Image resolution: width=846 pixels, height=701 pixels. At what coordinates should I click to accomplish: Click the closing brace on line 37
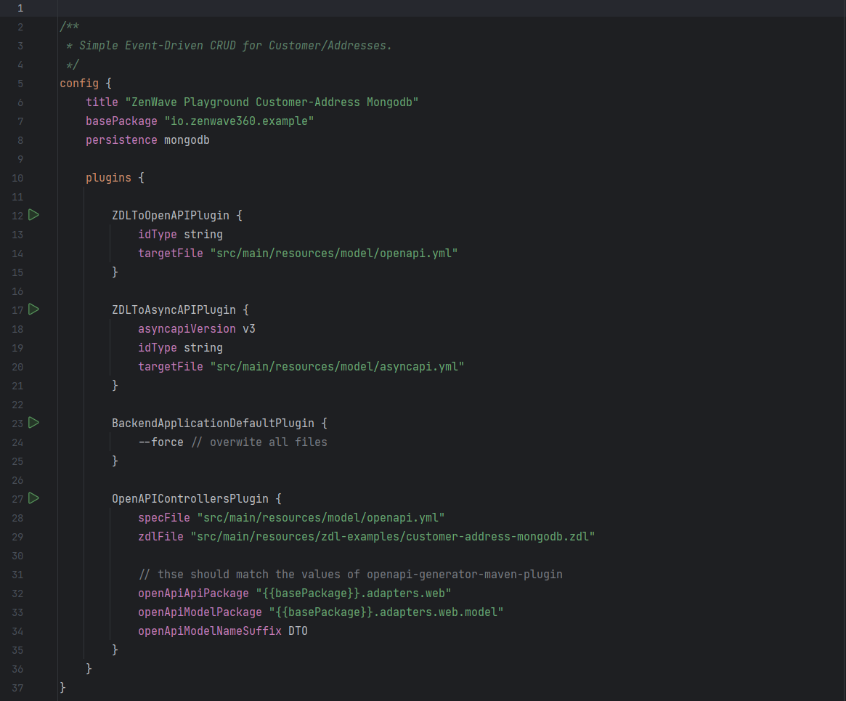[x=62, y=687]
